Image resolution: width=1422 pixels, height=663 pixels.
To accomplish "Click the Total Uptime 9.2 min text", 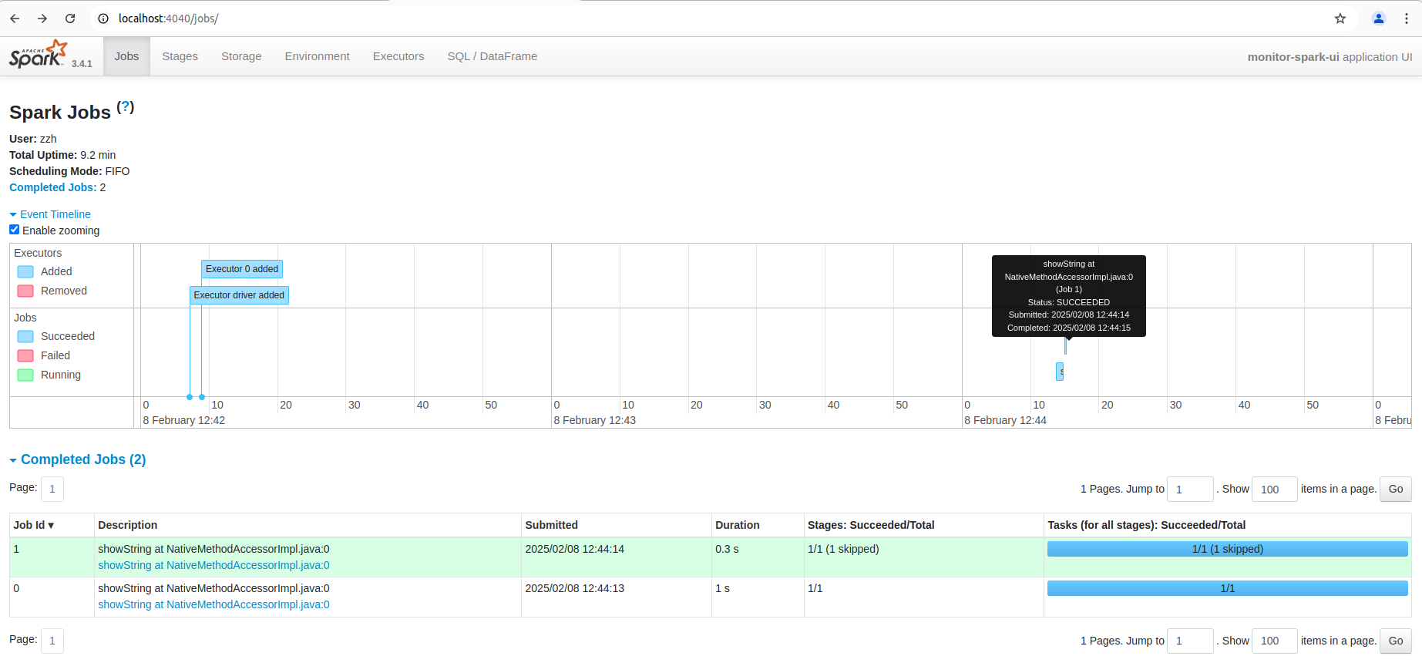I will [x=62, y=155].
